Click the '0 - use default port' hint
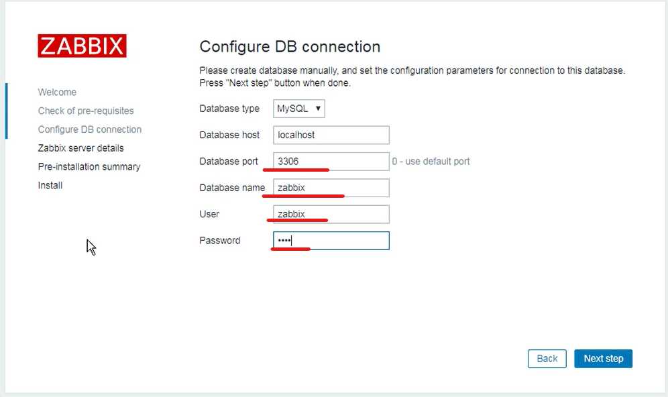Screen dimensions: 668x397 (x=431, y=162)
